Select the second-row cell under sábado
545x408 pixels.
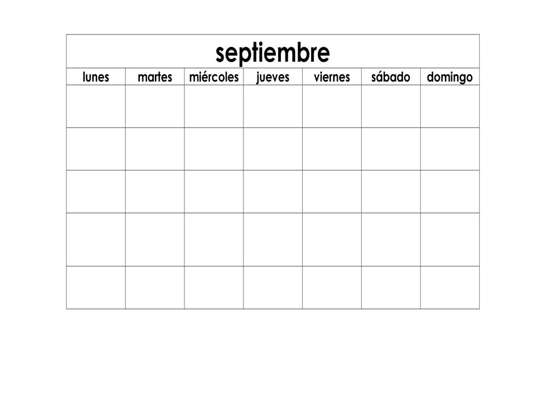[x=391, y=149]
